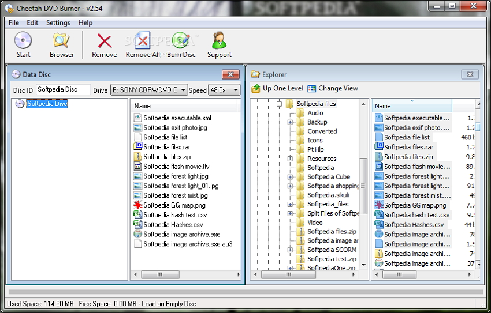This screenshot has height=313, width=491.
Task: Click the Explorer tree horizontal scrollbar thumb
Action: point(288,274)
